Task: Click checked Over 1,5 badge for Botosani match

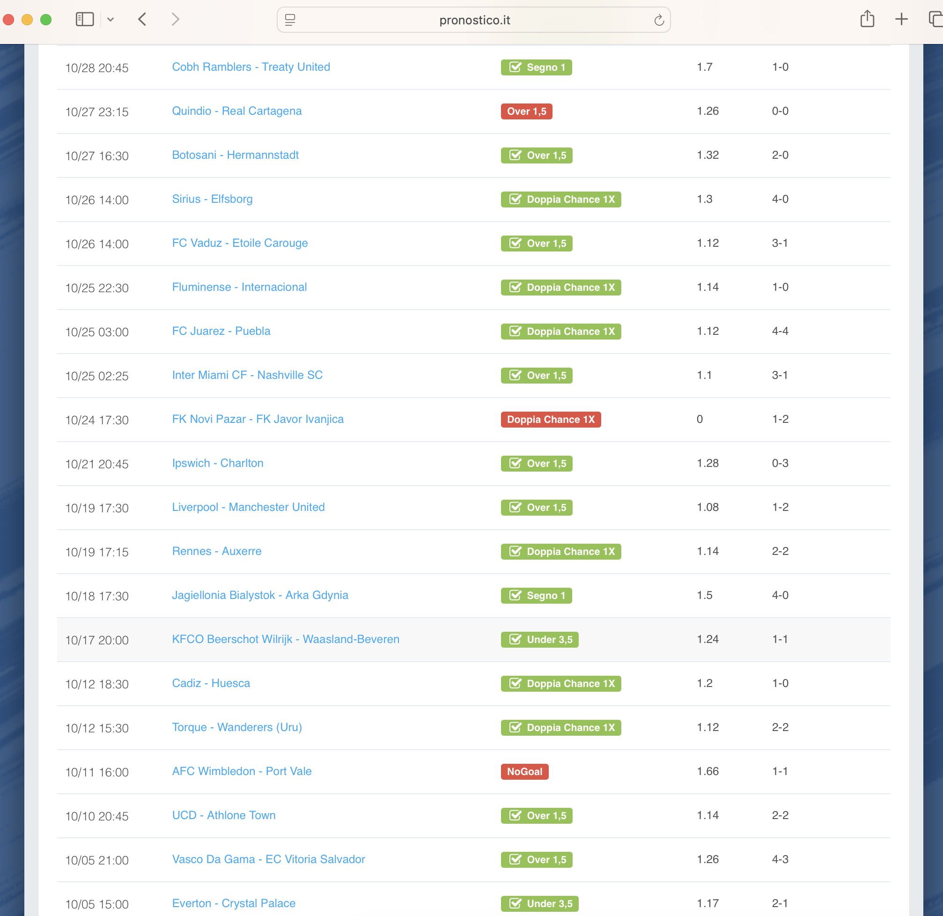Action: pyautogui.click(x=537, y=155)
